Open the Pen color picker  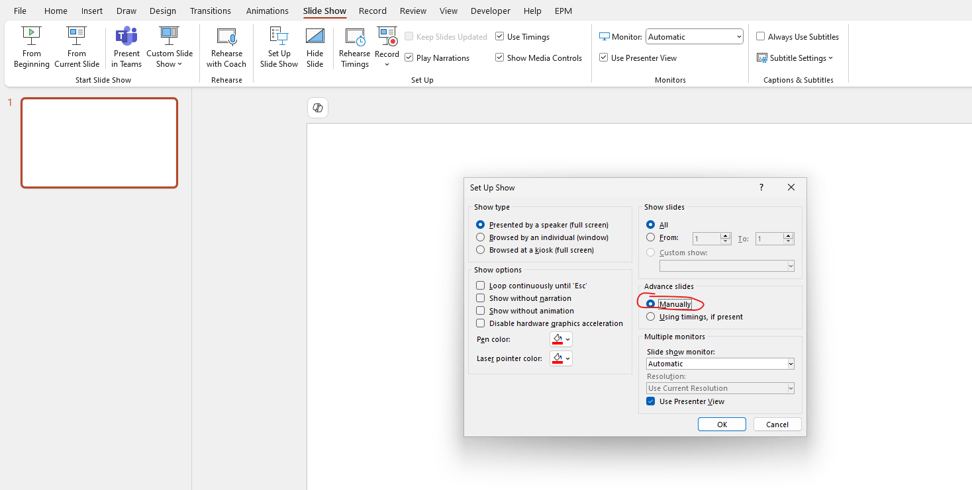pos(561,339)
